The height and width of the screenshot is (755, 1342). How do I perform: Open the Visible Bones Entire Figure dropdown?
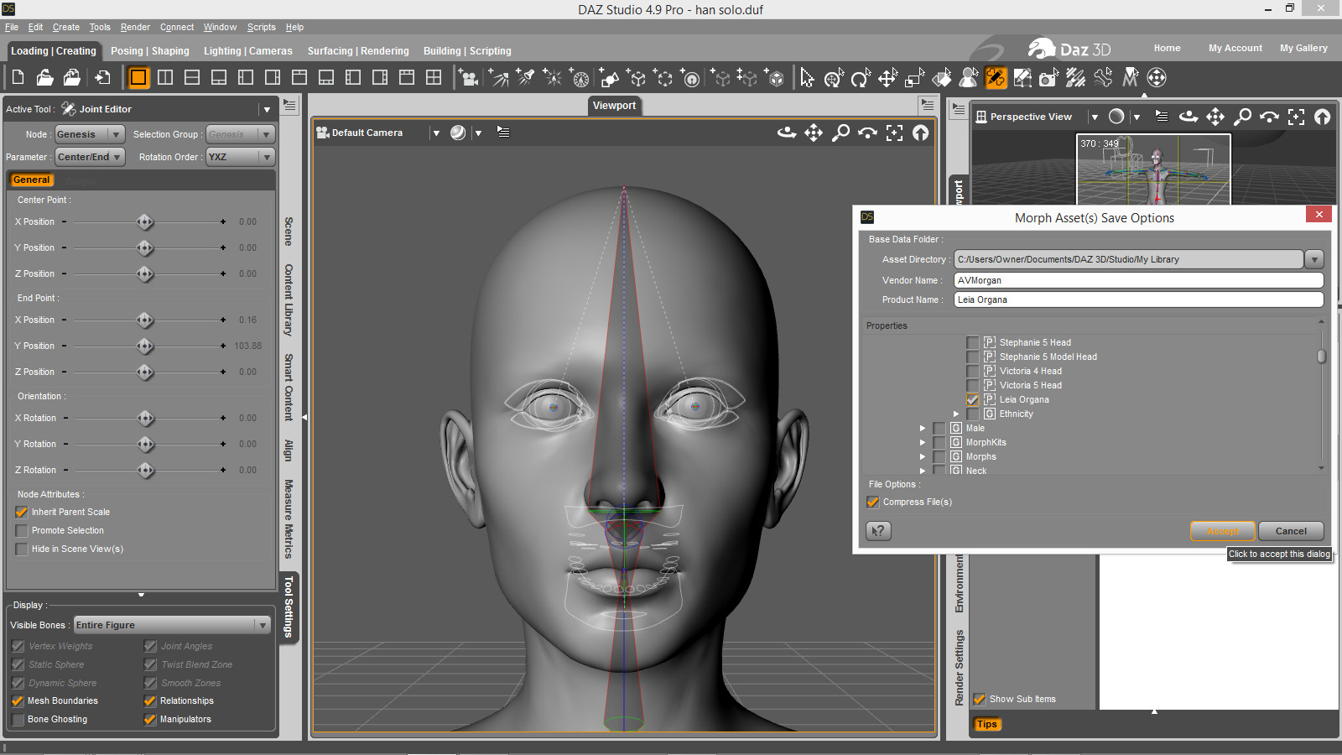click(172, 625)
